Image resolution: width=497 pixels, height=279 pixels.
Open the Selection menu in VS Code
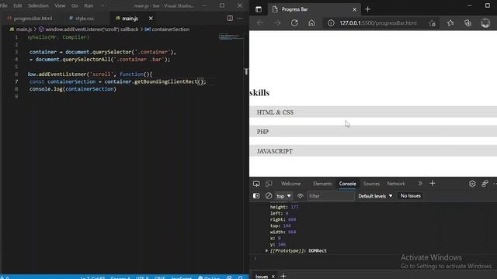tap(38, 5)
